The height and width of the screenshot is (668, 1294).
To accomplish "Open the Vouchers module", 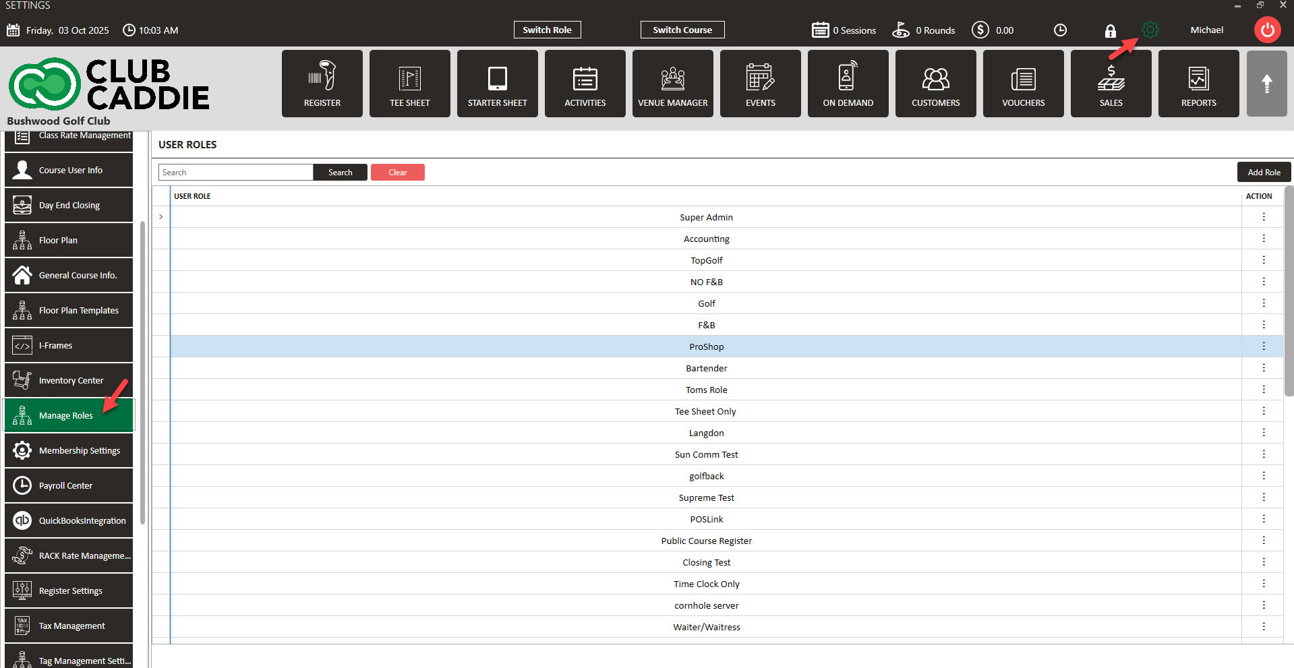I will (x=1023, y=84).
